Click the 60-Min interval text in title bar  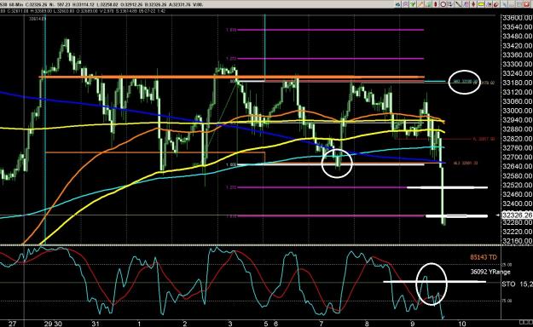17,4
